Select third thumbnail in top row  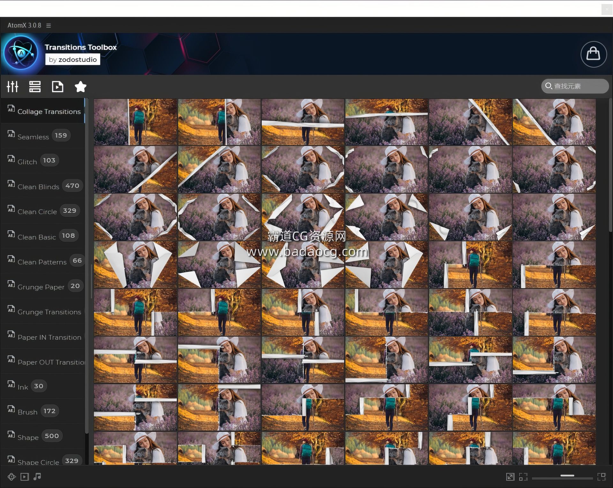click(x=303, y=122)
